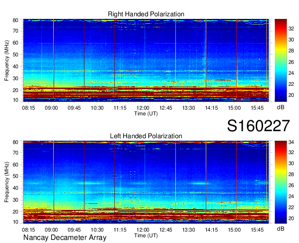Click the left-handed spectrogram plot area
Screen dimensions: 299x243
146,182
